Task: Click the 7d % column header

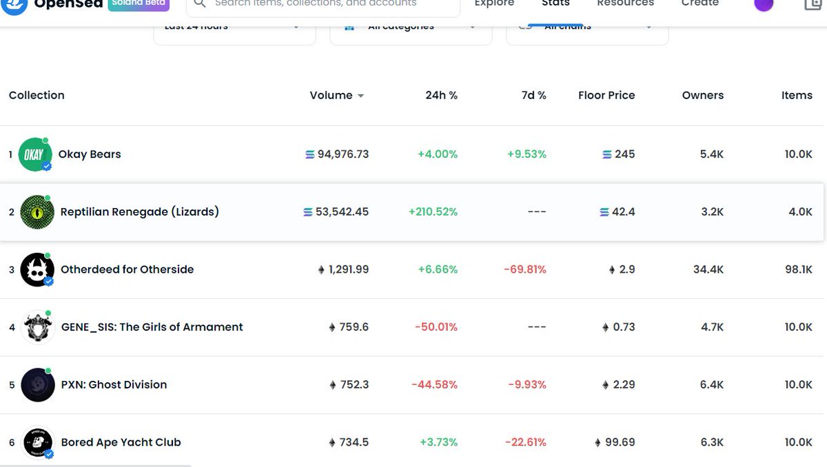Action: pos(533,95)
